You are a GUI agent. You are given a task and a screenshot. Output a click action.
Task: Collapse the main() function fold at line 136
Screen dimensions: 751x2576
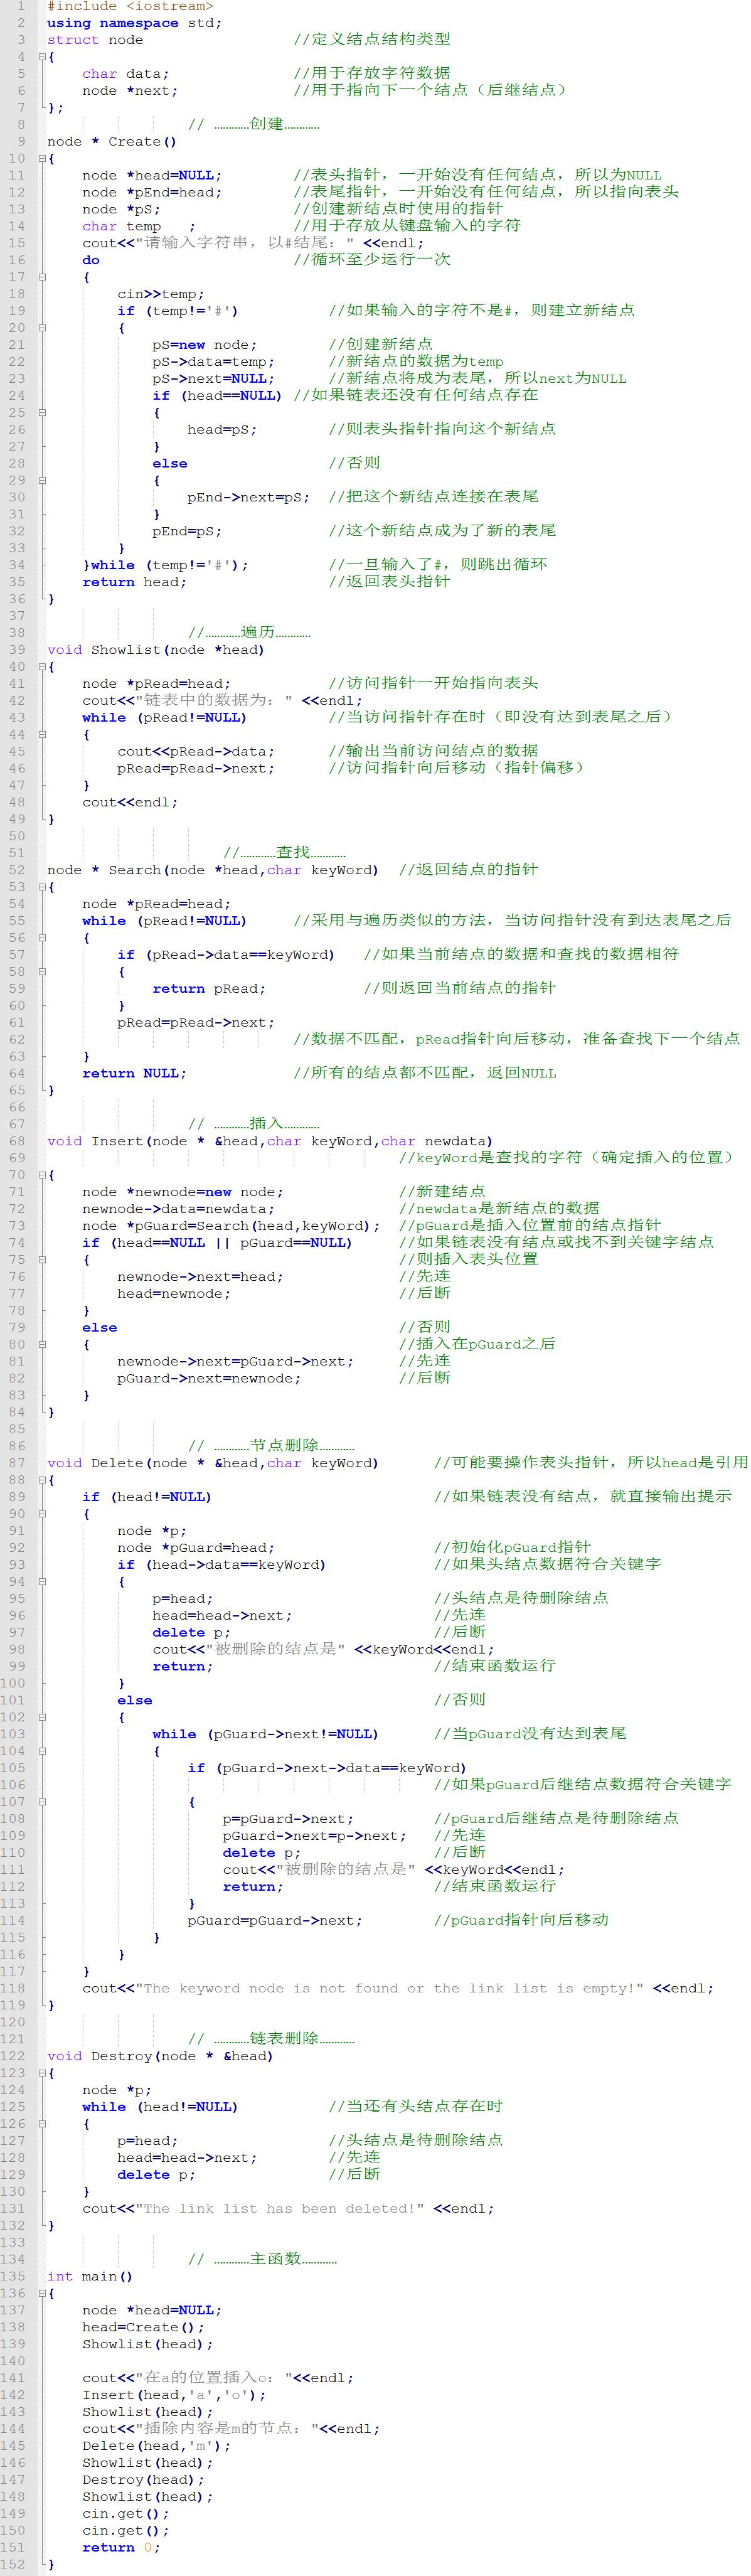click(42, 2293)
